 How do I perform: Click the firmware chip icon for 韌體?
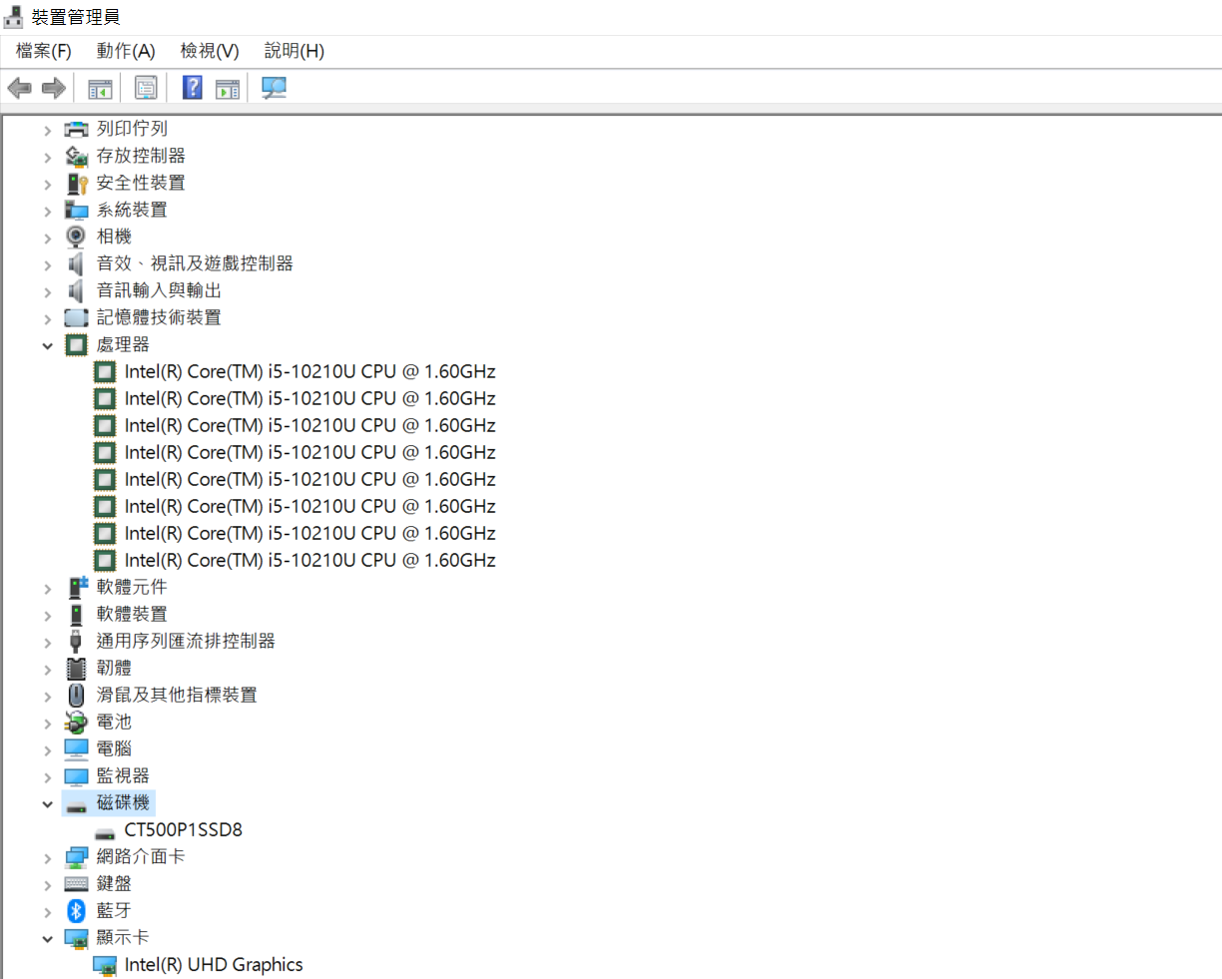(76, 668)
